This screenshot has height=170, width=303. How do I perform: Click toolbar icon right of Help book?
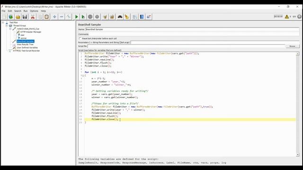(149, 17)
